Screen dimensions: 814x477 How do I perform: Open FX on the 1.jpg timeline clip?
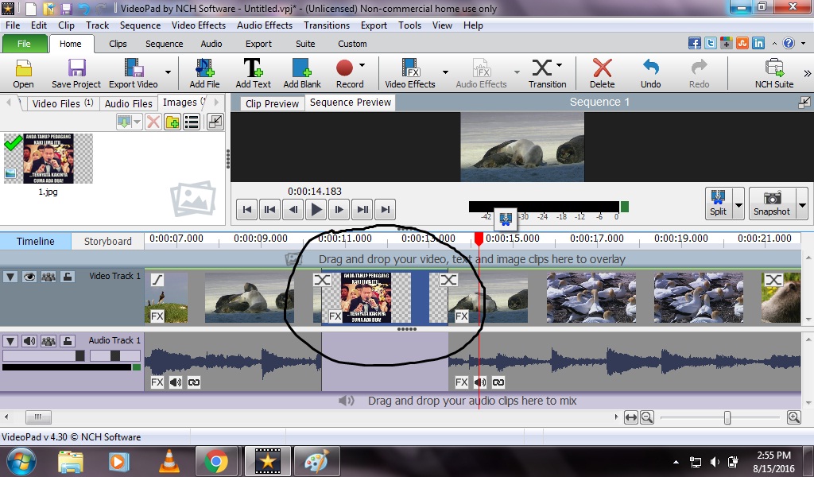(x=335, y=316)
